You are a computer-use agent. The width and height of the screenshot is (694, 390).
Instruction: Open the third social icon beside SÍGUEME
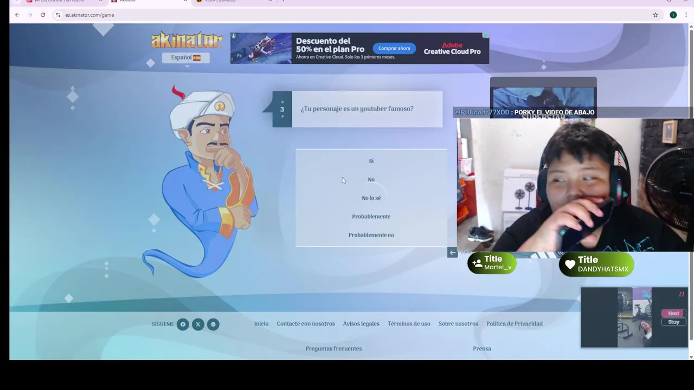(213, 324)
